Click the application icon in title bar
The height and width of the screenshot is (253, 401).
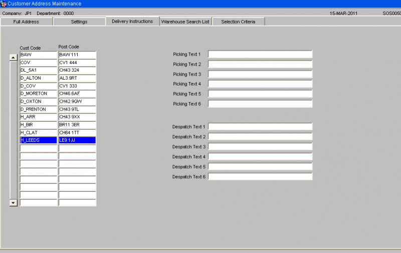click(x=4, y=4)
